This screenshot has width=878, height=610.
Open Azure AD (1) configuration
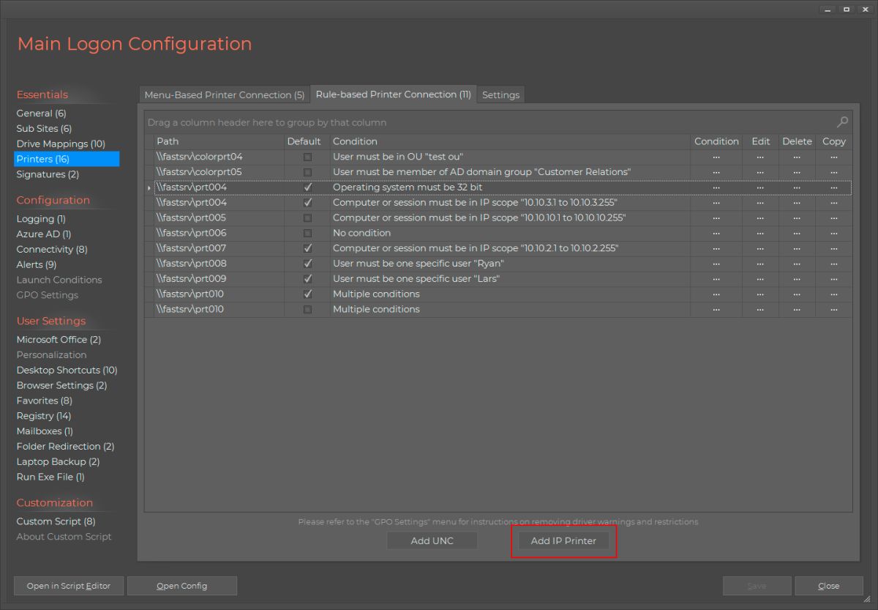pos(44,234)
